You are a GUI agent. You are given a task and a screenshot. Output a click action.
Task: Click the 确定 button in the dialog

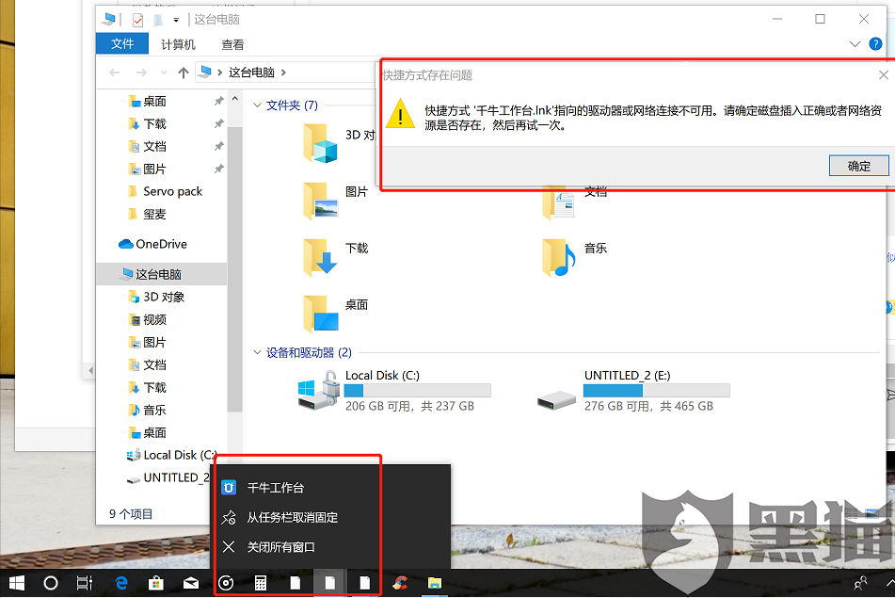pos(858,165)
